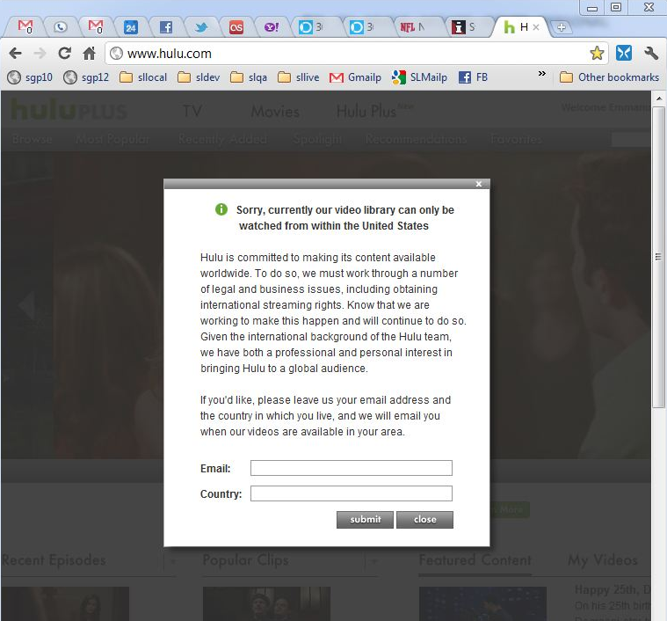667x621 pixels.
Task: Bookmark this page with the star
Action: (597, 53)
